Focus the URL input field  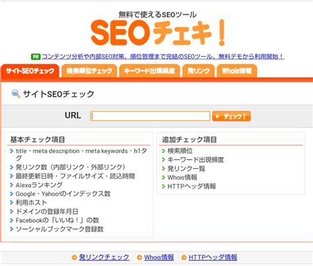click(150, 116)
